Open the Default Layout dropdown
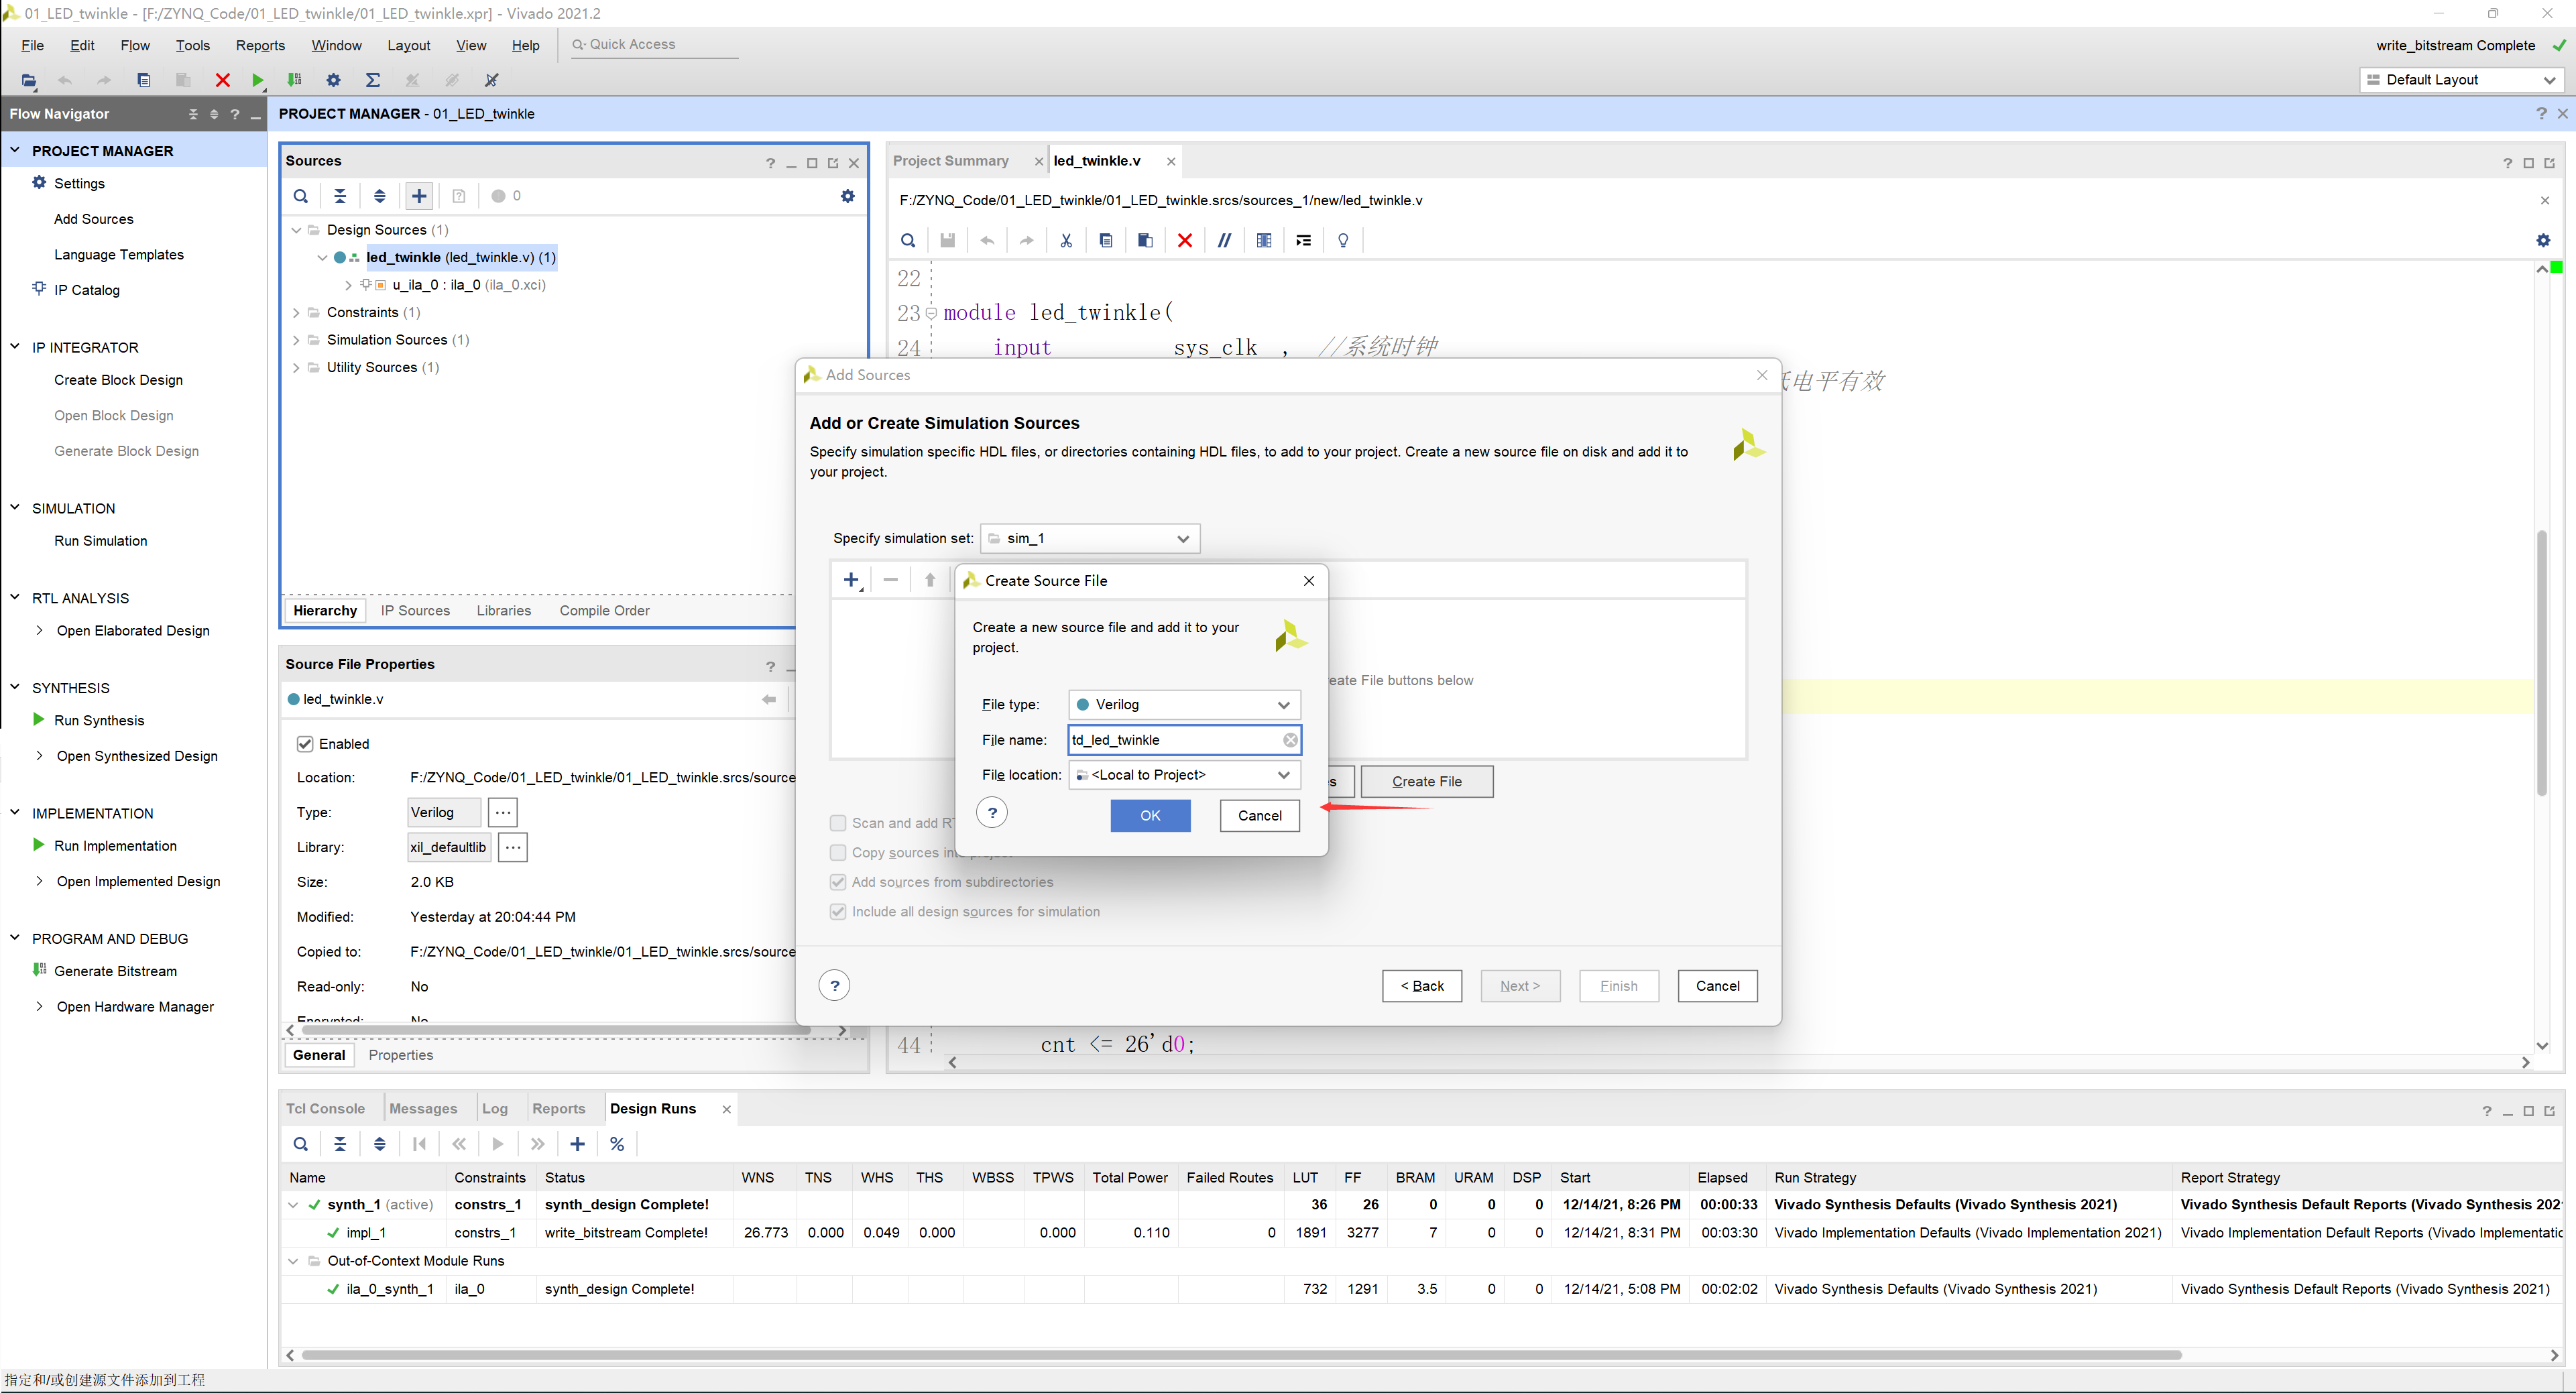This screenshot has width=2576, height=1393. coord(2461,80)
